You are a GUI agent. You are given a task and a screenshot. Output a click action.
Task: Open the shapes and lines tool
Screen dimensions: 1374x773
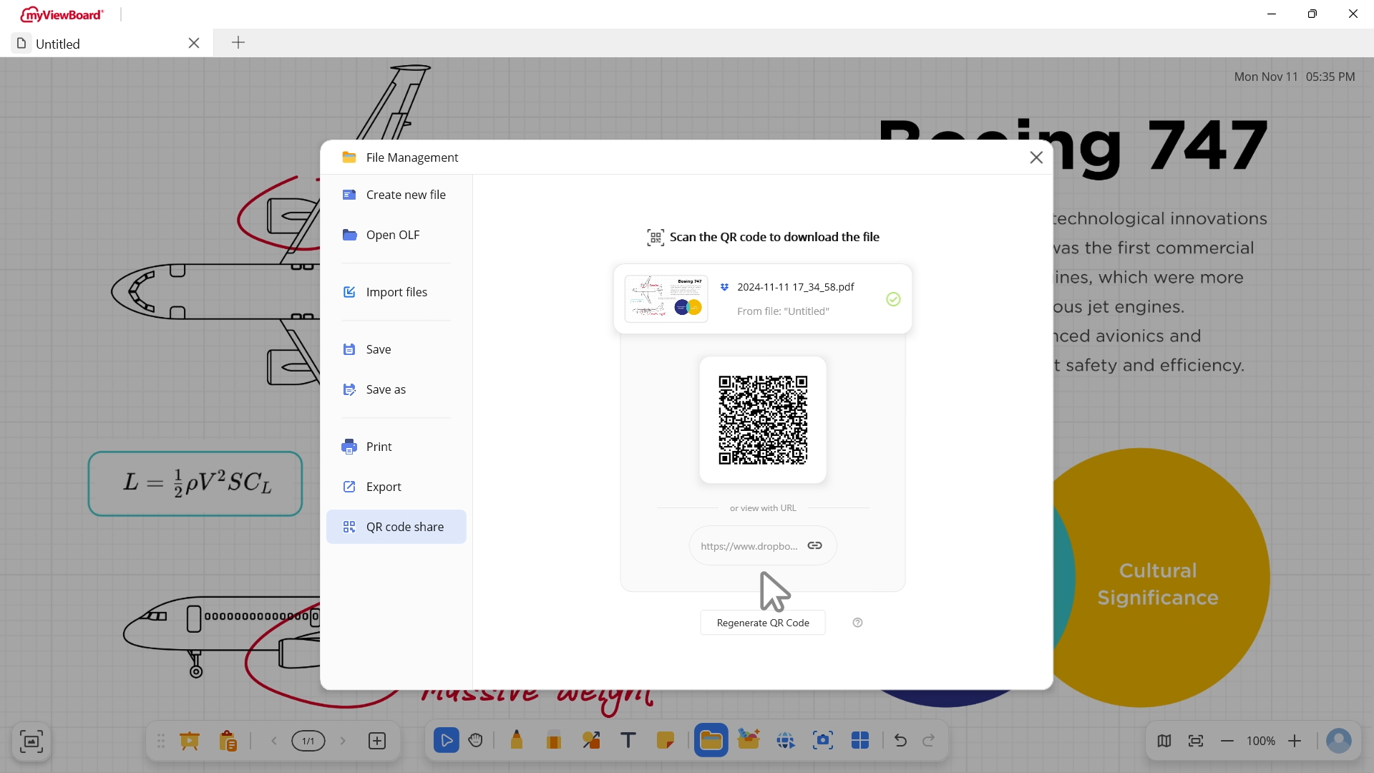point(591,741)
